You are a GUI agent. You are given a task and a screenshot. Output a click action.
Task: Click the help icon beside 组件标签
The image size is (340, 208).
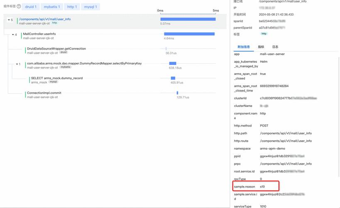19,7
